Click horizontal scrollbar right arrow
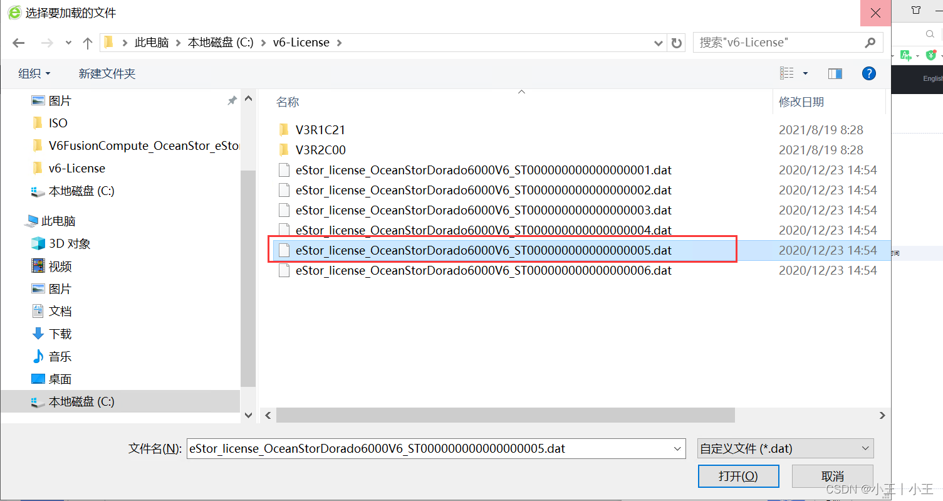 882,415
